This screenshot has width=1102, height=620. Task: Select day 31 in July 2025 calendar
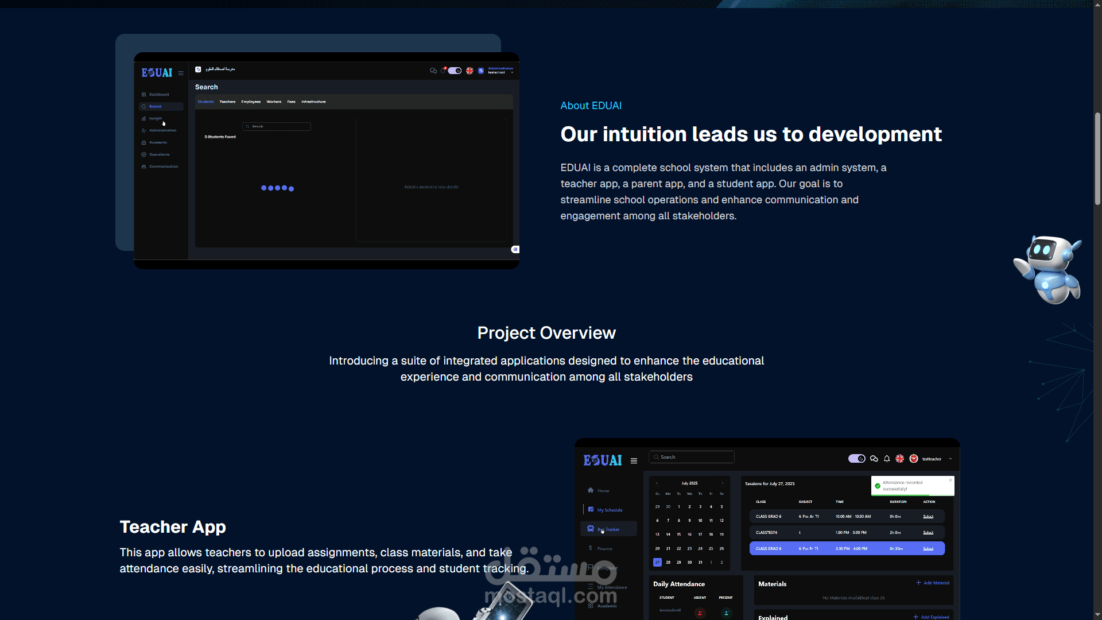coord(700,563)
